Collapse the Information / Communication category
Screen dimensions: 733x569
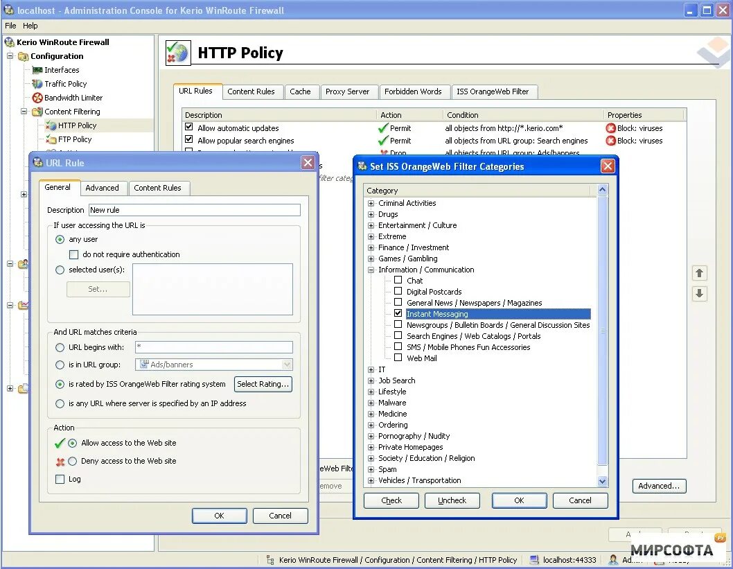pyautogui.click(x=371, y=270)
